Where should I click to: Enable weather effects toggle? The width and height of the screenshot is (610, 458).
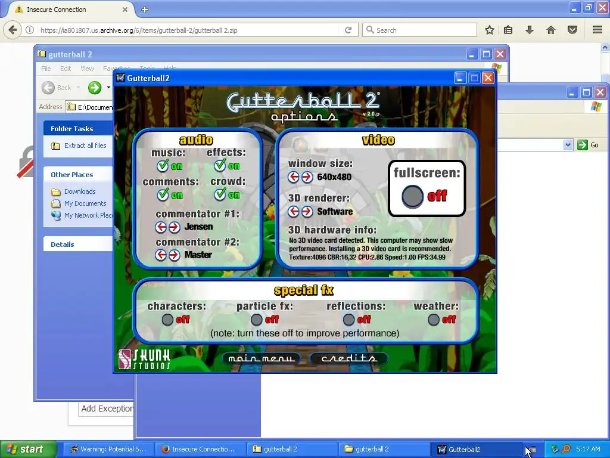point(434,320)
